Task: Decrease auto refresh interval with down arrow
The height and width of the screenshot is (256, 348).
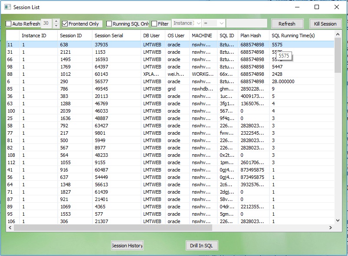Action: 56,26
